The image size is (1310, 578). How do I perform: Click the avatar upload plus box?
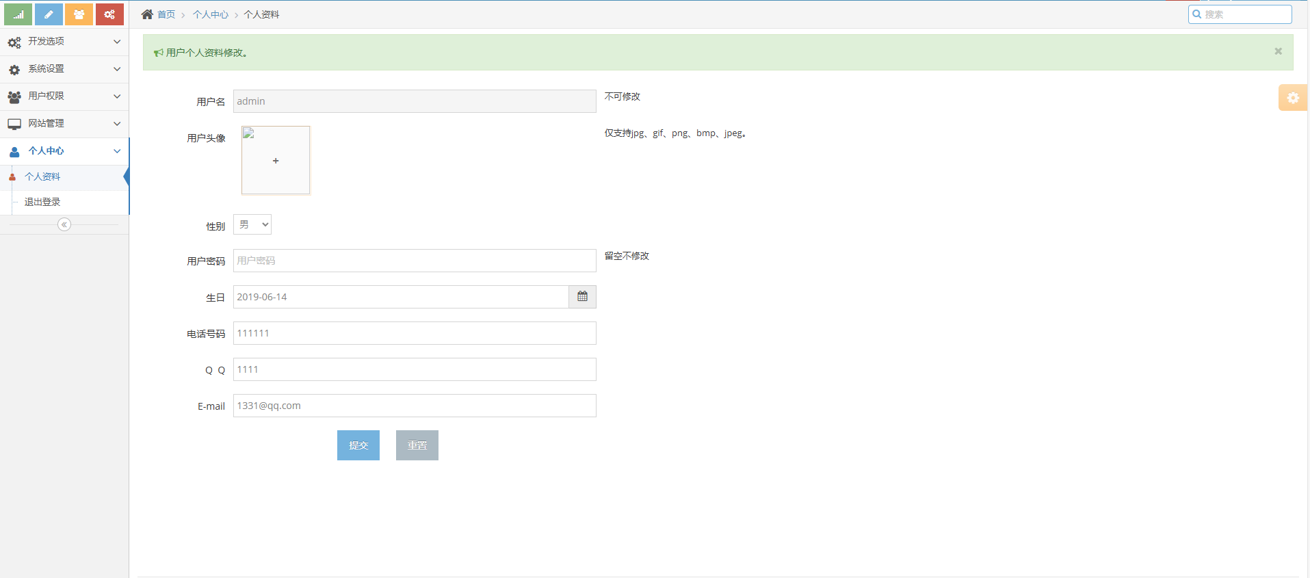pyautogui.click(x=276, y=161)
